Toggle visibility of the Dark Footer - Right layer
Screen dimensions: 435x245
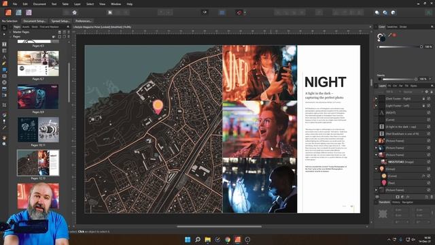pyautogui.click(x=429, y=99)
